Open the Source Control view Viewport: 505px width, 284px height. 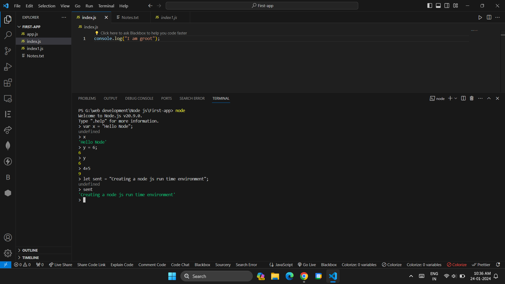coord(8,51)
